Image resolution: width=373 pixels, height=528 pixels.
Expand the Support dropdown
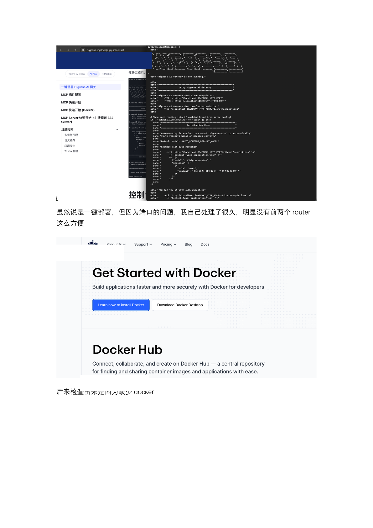click(x=143, y=245)
